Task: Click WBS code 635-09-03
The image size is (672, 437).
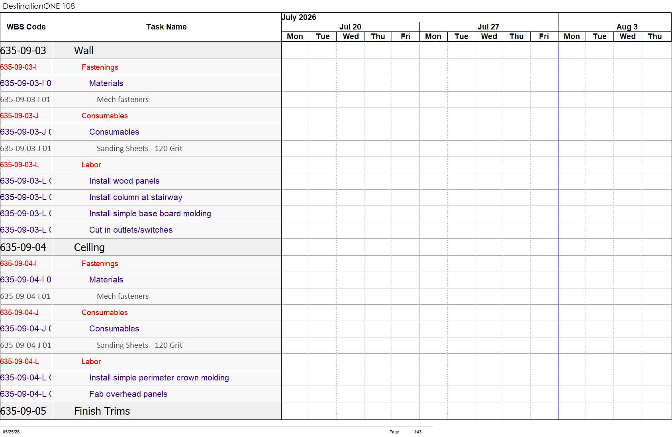Action: tap(23, 51)
